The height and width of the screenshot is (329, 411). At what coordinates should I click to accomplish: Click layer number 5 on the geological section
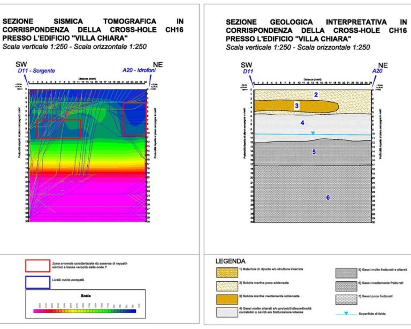(314, 152)
